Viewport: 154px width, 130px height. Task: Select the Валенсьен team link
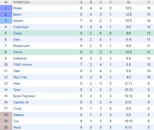(x=21, y=46)
